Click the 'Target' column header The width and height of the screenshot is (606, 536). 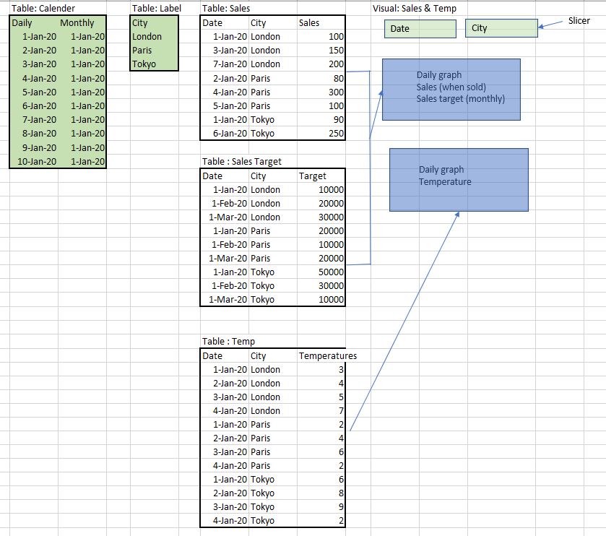312,176
